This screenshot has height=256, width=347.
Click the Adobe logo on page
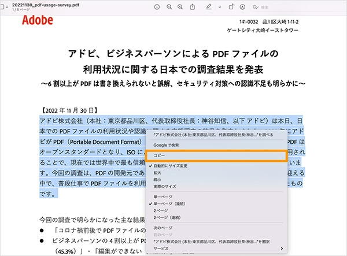pos(38,20)
